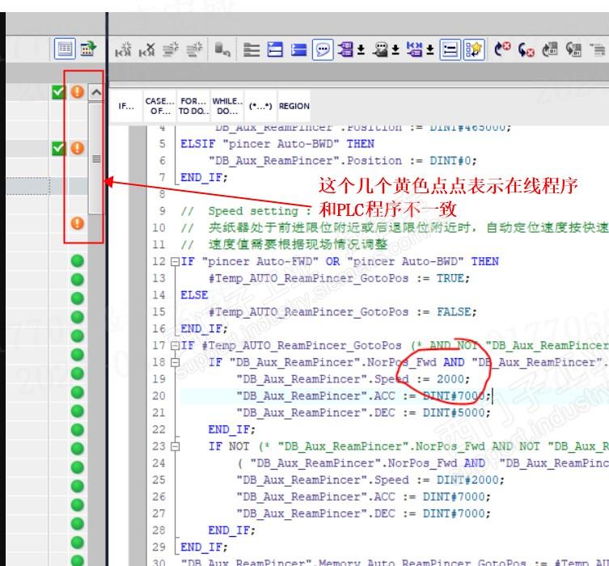Screen dimensions: 609x566
Task: Insert CASE... OF... statement favorite
Action: [160, 106]
